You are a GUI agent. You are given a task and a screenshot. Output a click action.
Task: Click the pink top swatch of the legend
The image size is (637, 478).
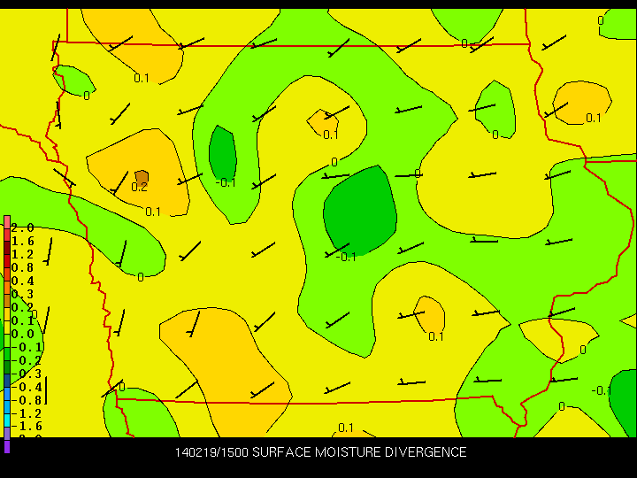click(7, 222)
